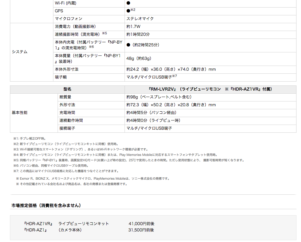Screen dimensions: 301x242
Task: Select the '約98g（ベースプレート,ベルト含む）' value
Action: [159, 97]
